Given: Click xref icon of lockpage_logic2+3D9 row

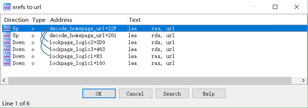Looking at the screenshot, I should pyautogui.click(x=7, y=42).
